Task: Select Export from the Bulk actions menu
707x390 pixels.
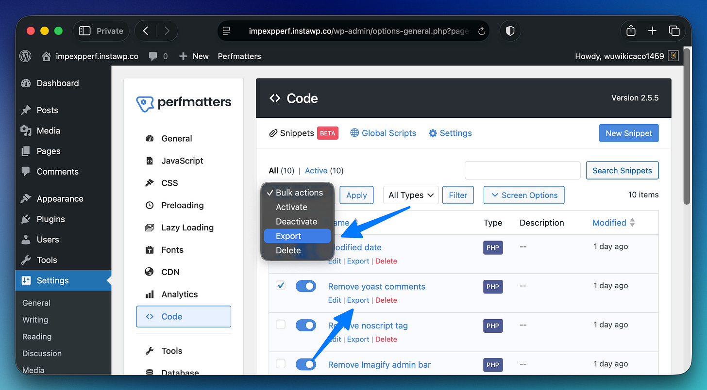Action: [287, 236]
